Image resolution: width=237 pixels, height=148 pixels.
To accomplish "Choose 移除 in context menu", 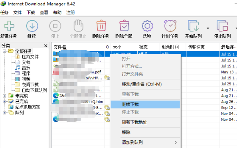I will [x=145, y=132].
